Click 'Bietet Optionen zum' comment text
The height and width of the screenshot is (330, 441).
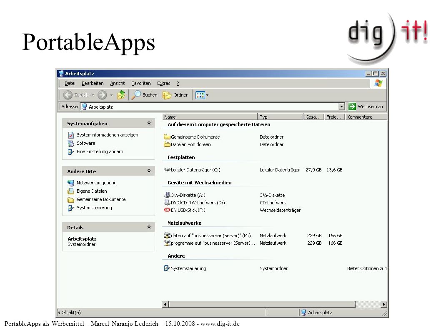[367, 268]
